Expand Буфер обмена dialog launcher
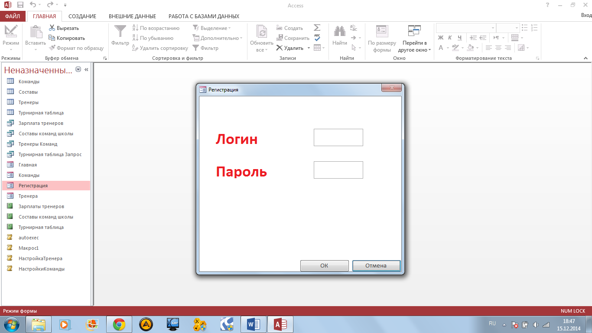 [104, 58]
